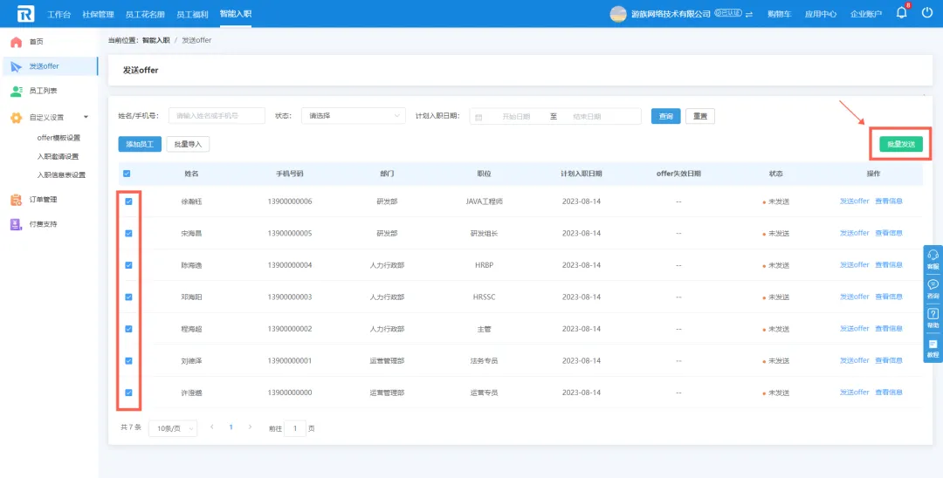Screen dimensions: 943x478
Task: Uncheck the checkbox for 许澄邈
Action: click(128, 393)
